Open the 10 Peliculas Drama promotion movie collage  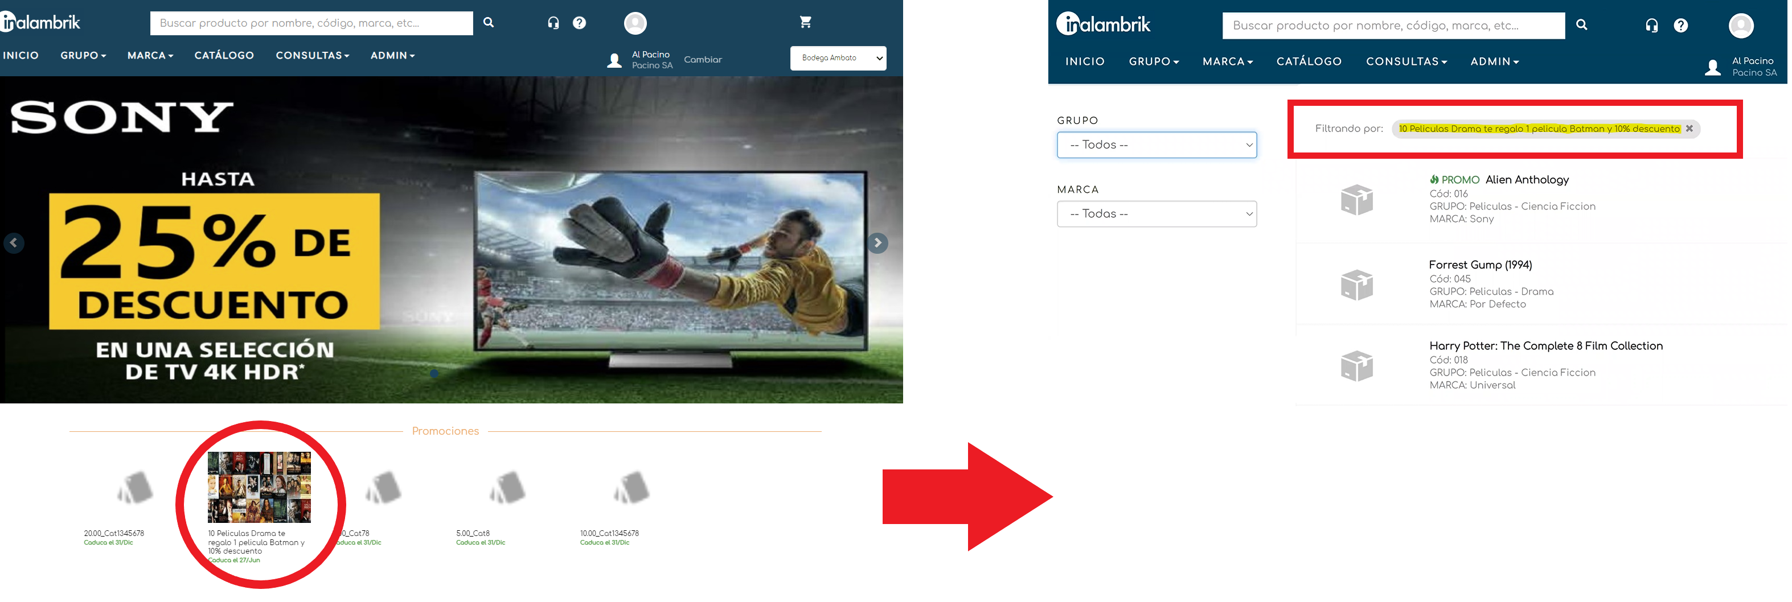(x=260, y=487)
